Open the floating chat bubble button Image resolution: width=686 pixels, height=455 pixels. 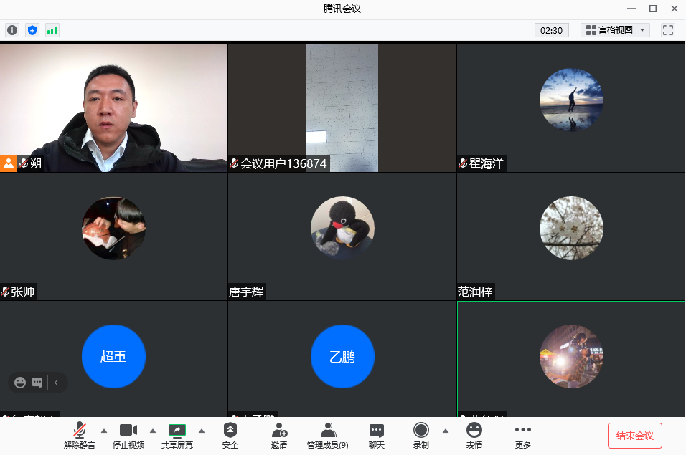click(x=37, y=383)
